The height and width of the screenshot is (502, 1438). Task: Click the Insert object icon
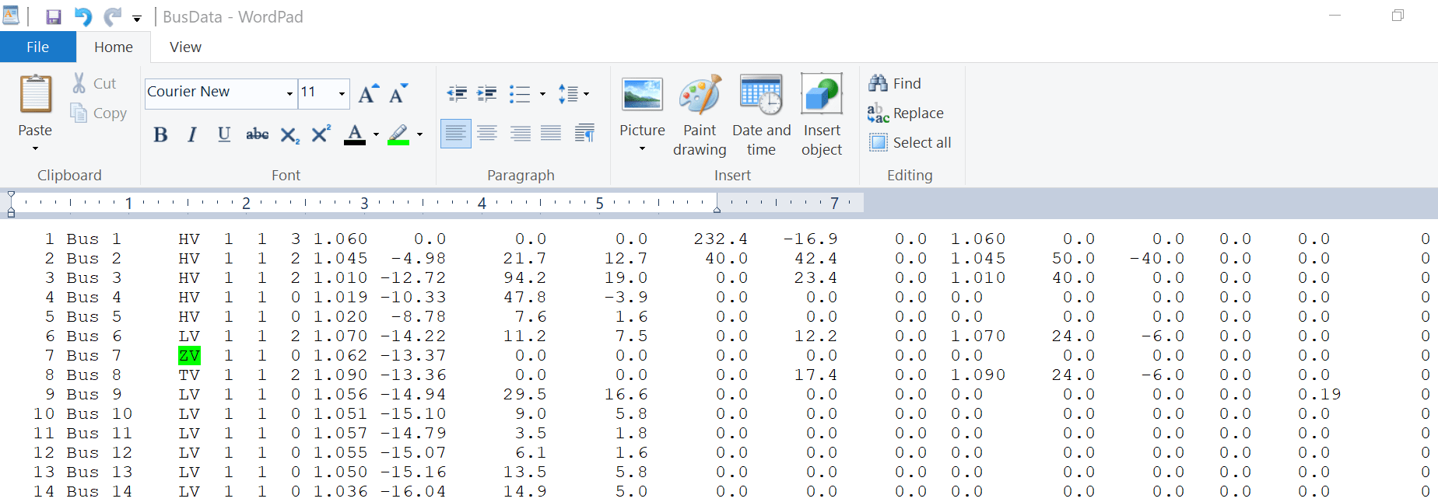click(x=822, y=115)
